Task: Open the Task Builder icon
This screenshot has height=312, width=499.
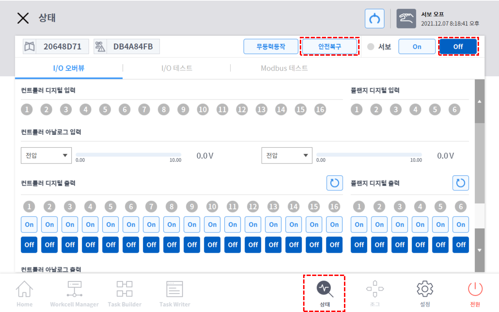Action: 124,290
